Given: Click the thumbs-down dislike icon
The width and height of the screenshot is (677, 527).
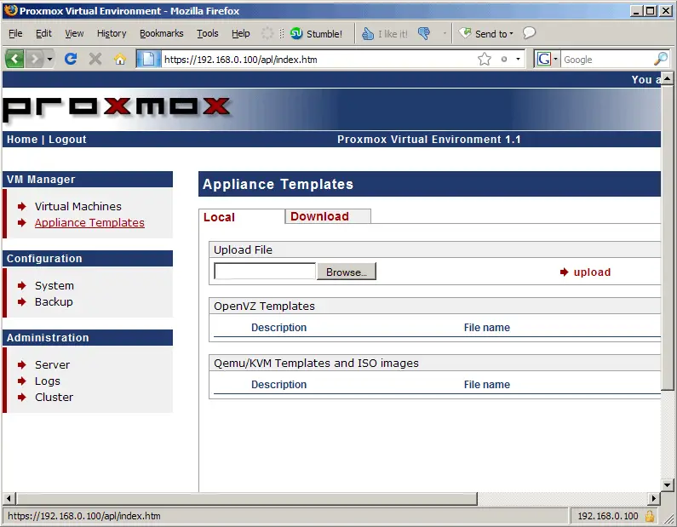Looking at the screenshot, I should [x=424, y=33].
